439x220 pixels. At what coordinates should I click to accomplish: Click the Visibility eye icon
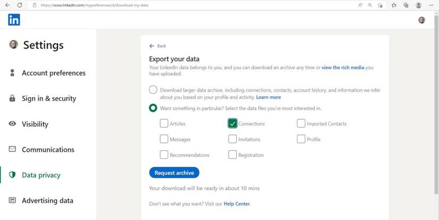[12, 124]
